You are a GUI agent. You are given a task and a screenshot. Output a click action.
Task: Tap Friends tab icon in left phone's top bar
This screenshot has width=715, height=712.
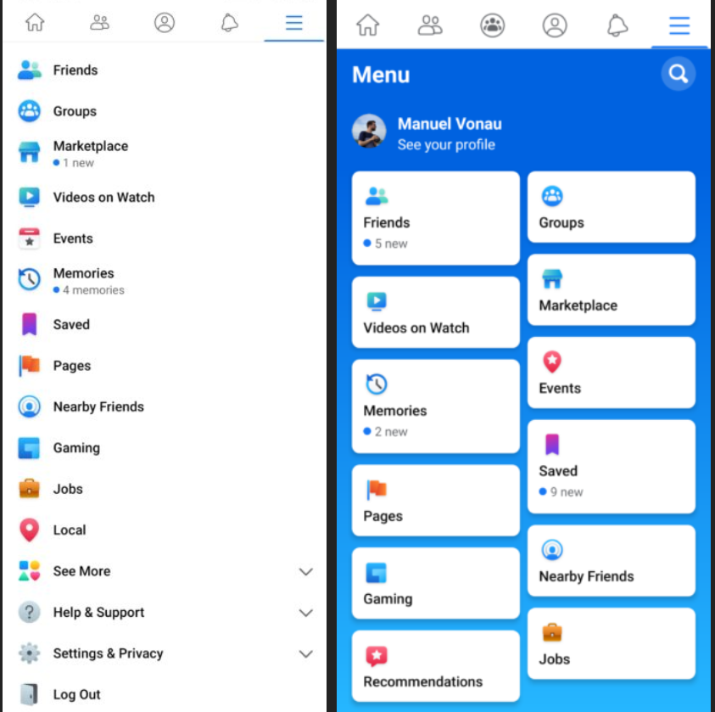point(99,22)
